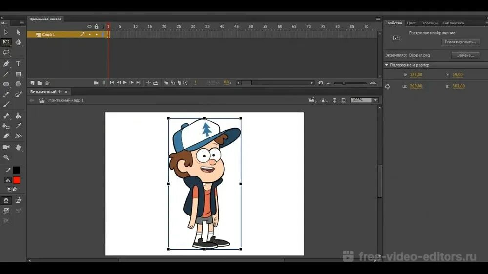Switch to the Цвет tab

pyautogui.click(x=411, y=23)
